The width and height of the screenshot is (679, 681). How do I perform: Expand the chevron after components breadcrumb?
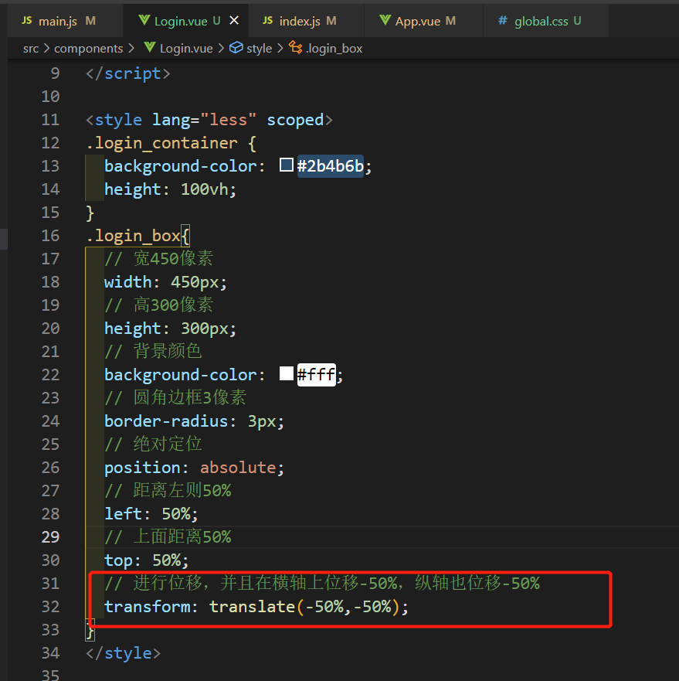pos(131,48)
